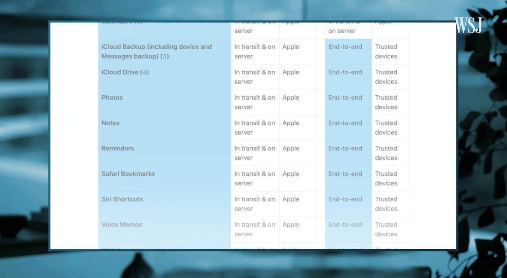
Task: Click 'End-to-end' in the Safari Bookmarks row
Action: 345,174
